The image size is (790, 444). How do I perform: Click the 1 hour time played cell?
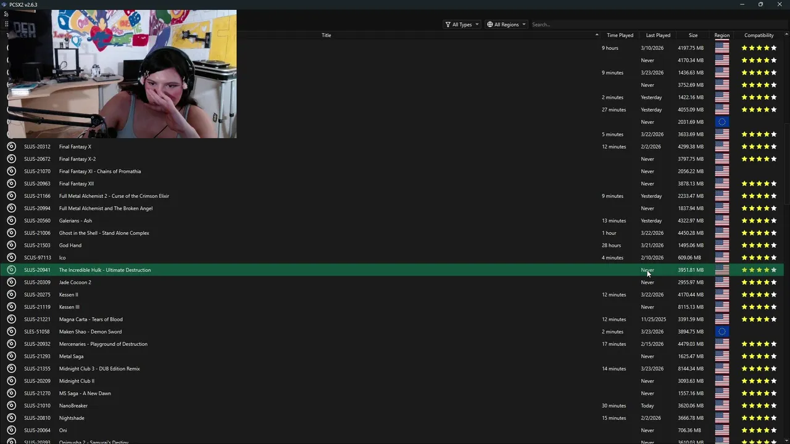point(609,233)
